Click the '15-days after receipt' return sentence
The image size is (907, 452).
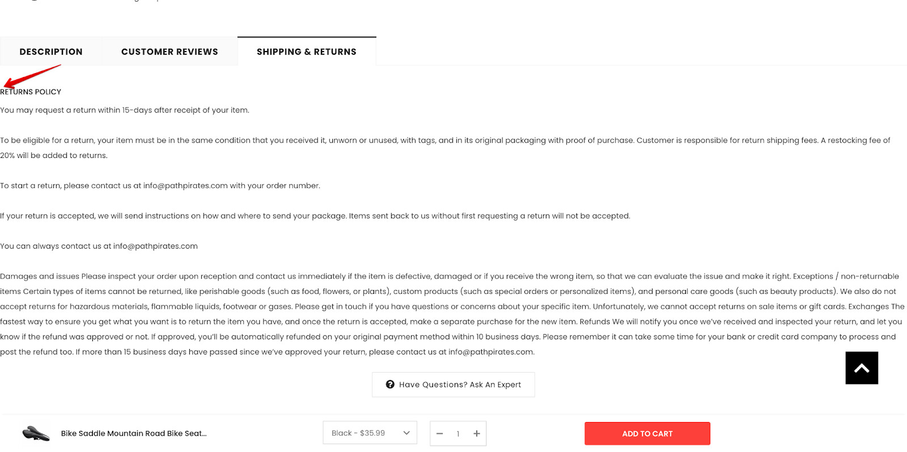[x=125, y=110]
